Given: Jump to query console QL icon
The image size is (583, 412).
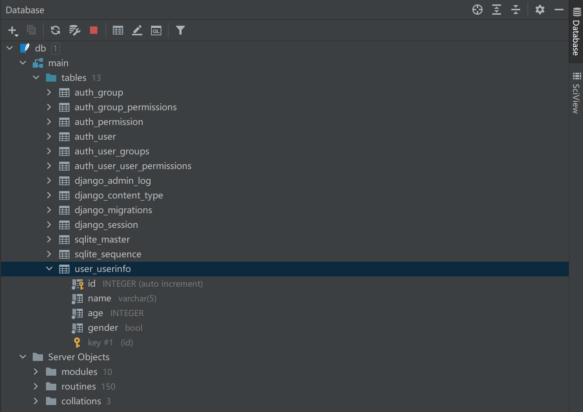Looking at the screenshot, I should click(x=156, y=30).
